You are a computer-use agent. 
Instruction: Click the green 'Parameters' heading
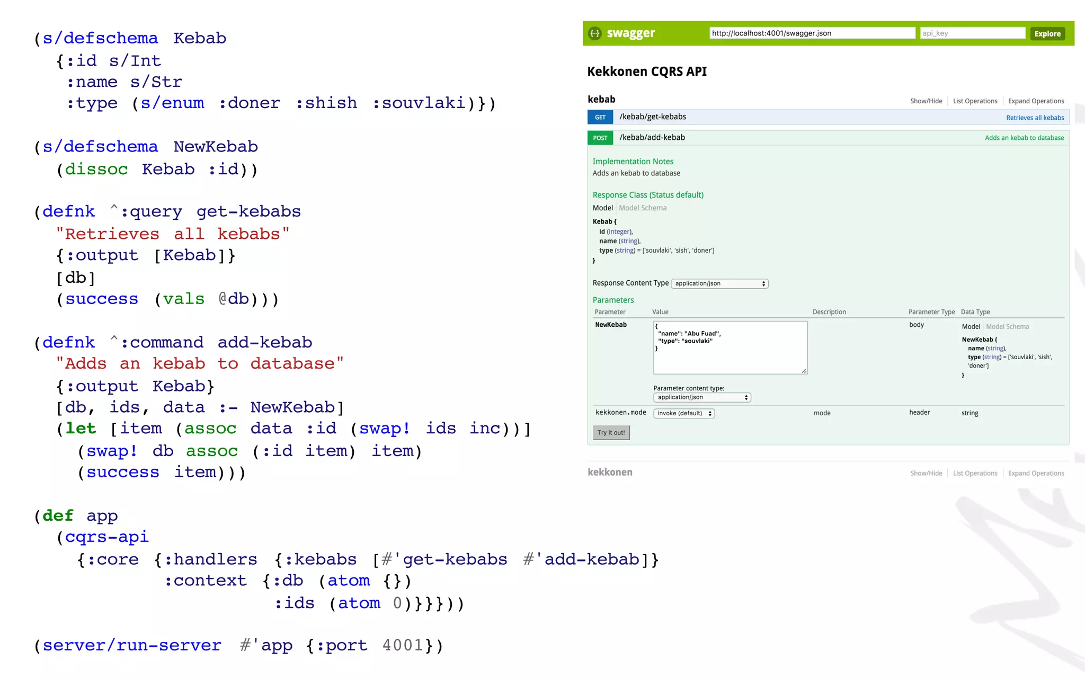(613, 300)
